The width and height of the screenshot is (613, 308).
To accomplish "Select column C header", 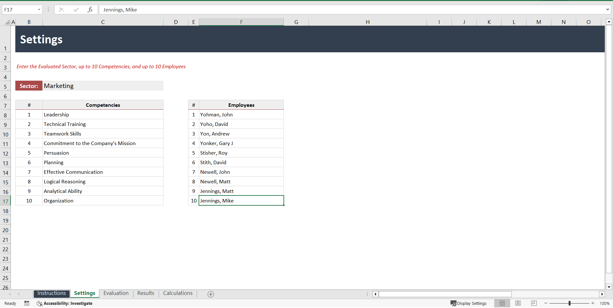I will point(103,22).
